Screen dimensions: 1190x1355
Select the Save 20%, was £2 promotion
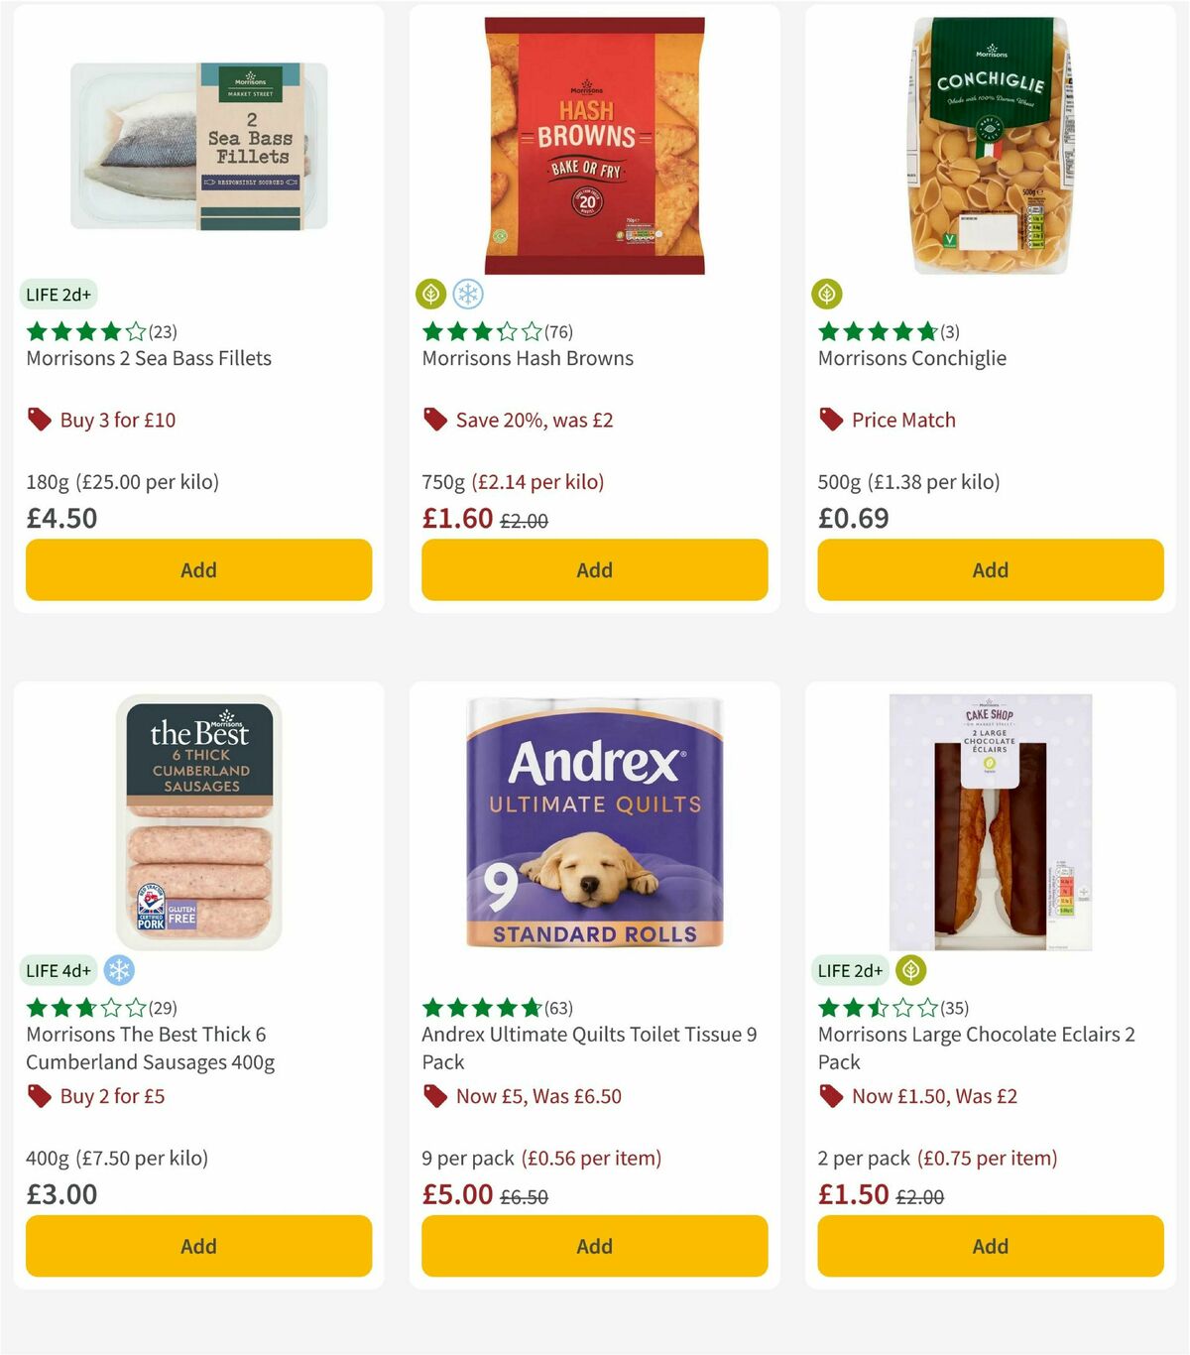[534, 419]
